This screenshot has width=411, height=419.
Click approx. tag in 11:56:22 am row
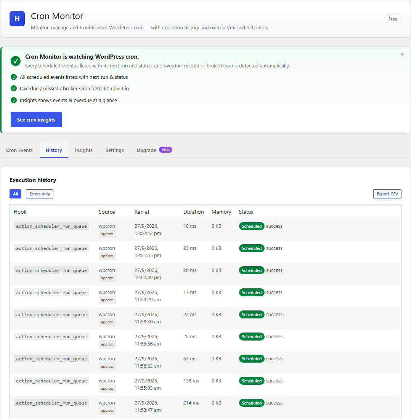click(x=107, y=366)
